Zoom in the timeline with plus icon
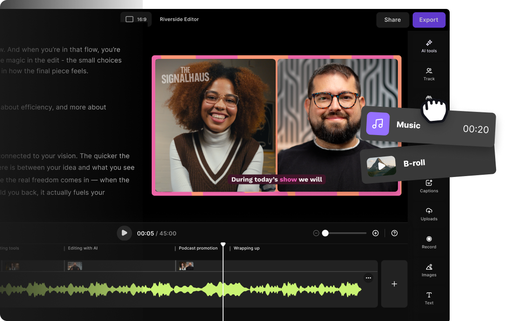 click(x=376, y=233)
